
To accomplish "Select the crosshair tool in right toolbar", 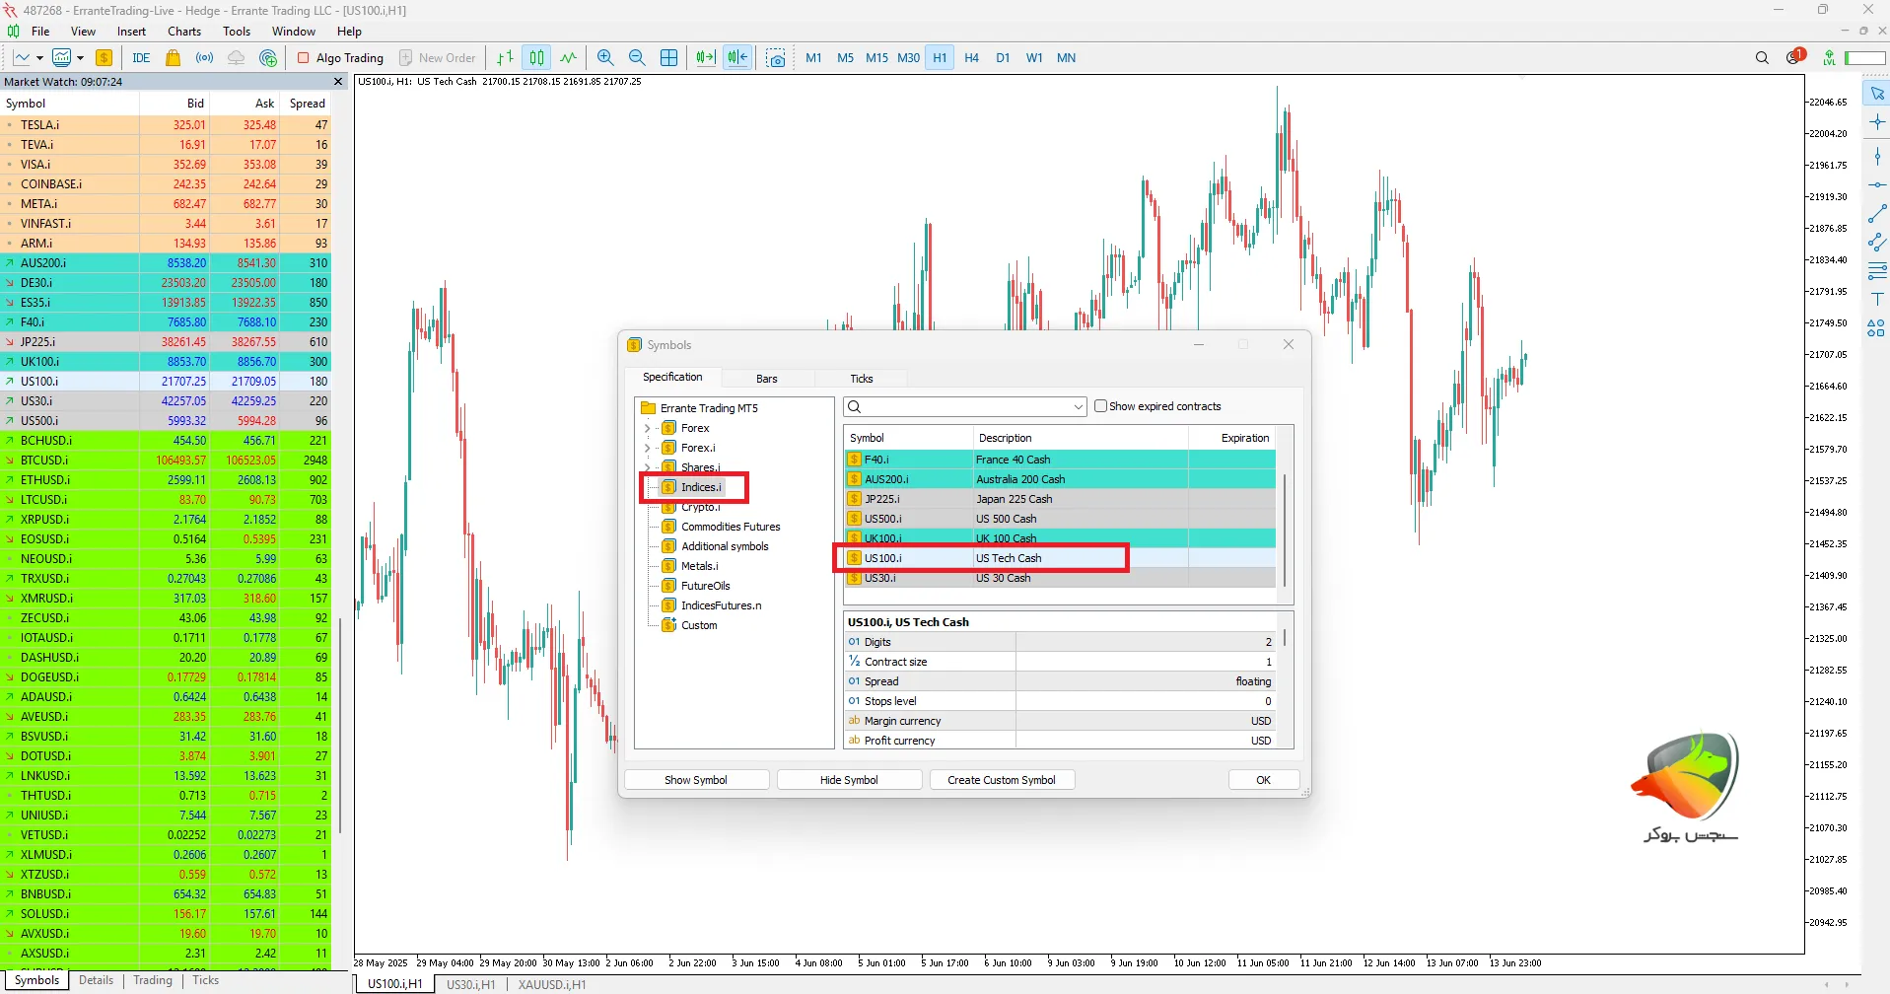I will [1876, 122].
